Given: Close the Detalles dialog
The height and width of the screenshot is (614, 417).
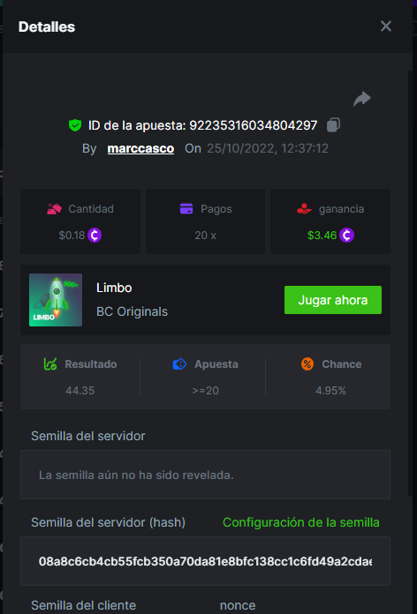Looking at the screenshot, I should click(x=386, y=26).
